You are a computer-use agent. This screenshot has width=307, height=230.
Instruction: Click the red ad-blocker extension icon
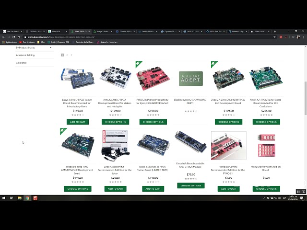pos(281,37)
